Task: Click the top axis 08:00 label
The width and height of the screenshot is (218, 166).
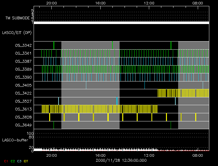Action: click(198, 3)
